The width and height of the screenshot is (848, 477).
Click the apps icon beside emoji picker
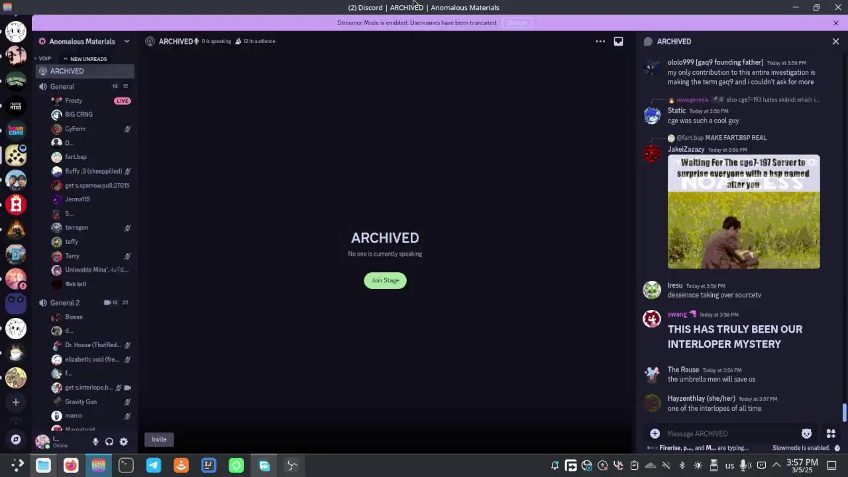point(831,433)
